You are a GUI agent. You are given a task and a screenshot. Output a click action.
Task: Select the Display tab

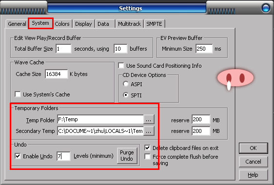click(83, 24)
